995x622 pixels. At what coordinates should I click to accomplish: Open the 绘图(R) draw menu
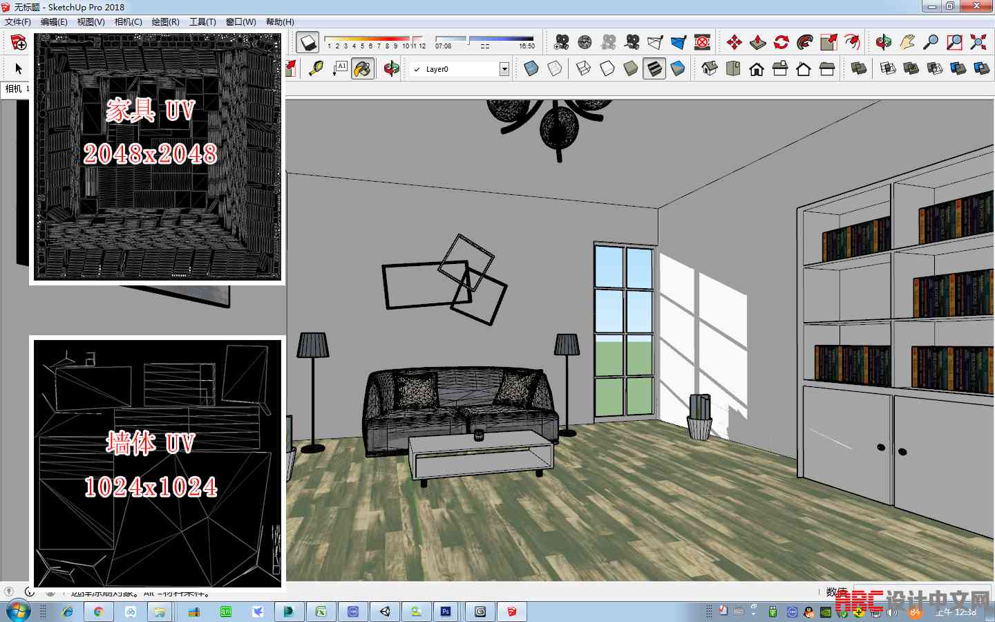point(165,22)
